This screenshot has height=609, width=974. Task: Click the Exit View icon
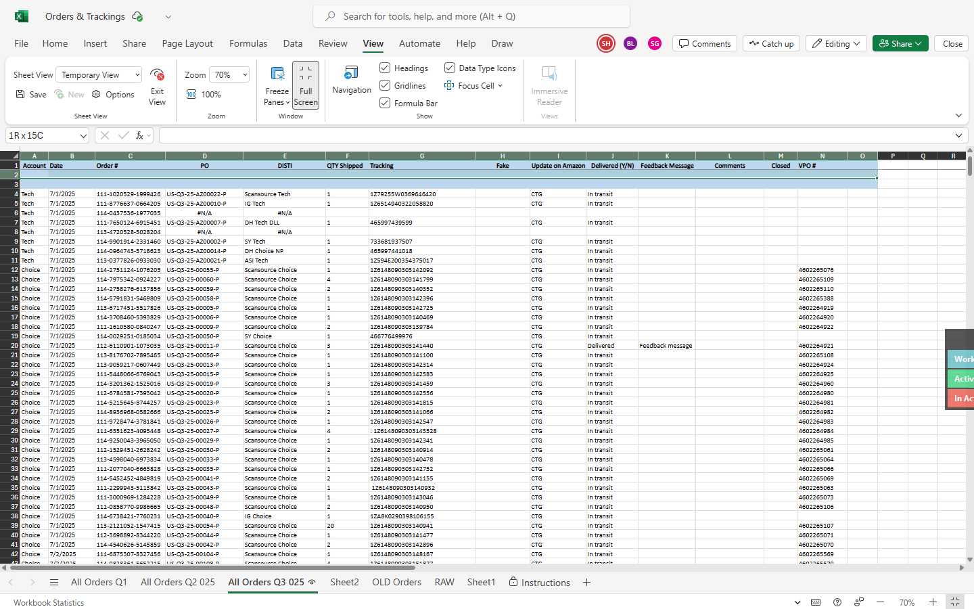pyautogui.click(x=157, y=74)
